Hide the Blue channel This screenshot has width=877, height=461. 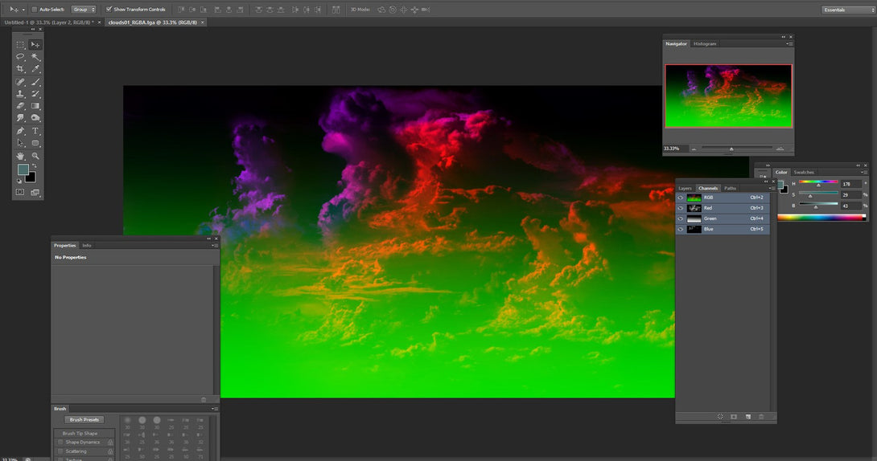[x=681, y=230]
